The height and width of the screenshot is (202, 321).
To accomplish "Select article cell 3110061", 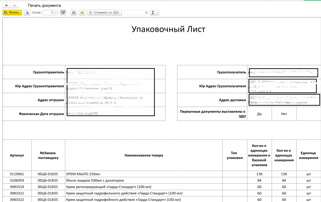I will point(17,174).
